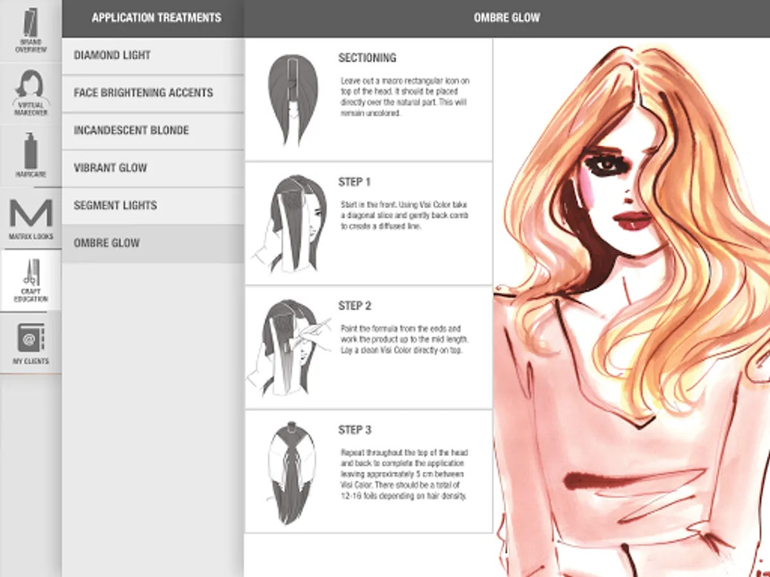Click the Sectioning hair diagram illustration
This screenshot has width=770, height=577.
coord(292,101)
